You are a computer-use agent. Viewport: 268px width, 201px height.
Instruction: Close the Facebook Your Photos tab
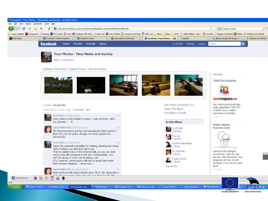174,39
